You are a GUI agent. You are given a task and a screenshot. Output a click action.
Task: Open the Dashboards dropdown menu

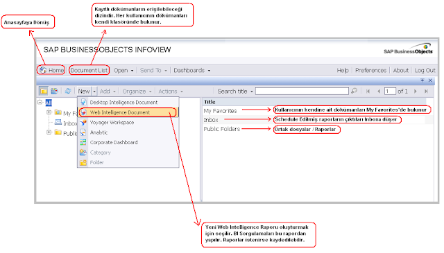192,71
